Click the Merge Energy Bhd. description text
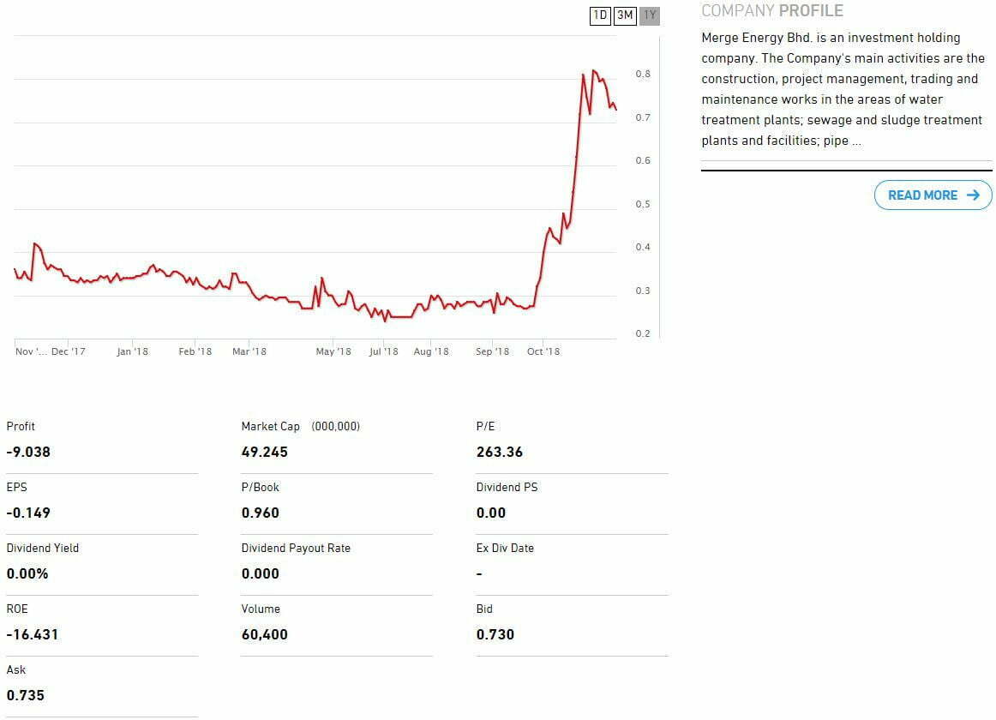The height and width of the screenshot is (720, 996). click(843, 89)
